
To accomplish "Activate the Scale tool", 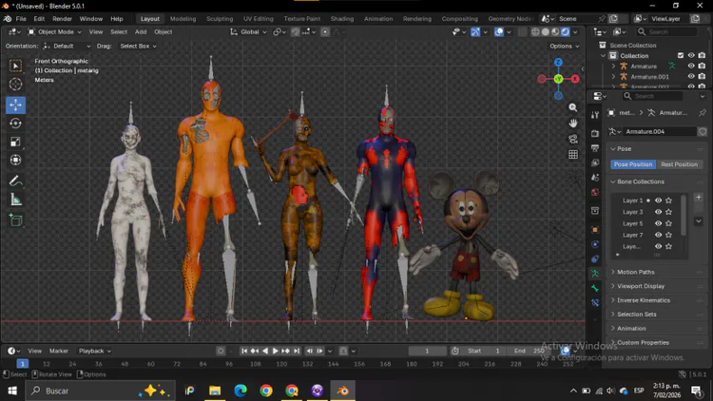I will (15, 142).
